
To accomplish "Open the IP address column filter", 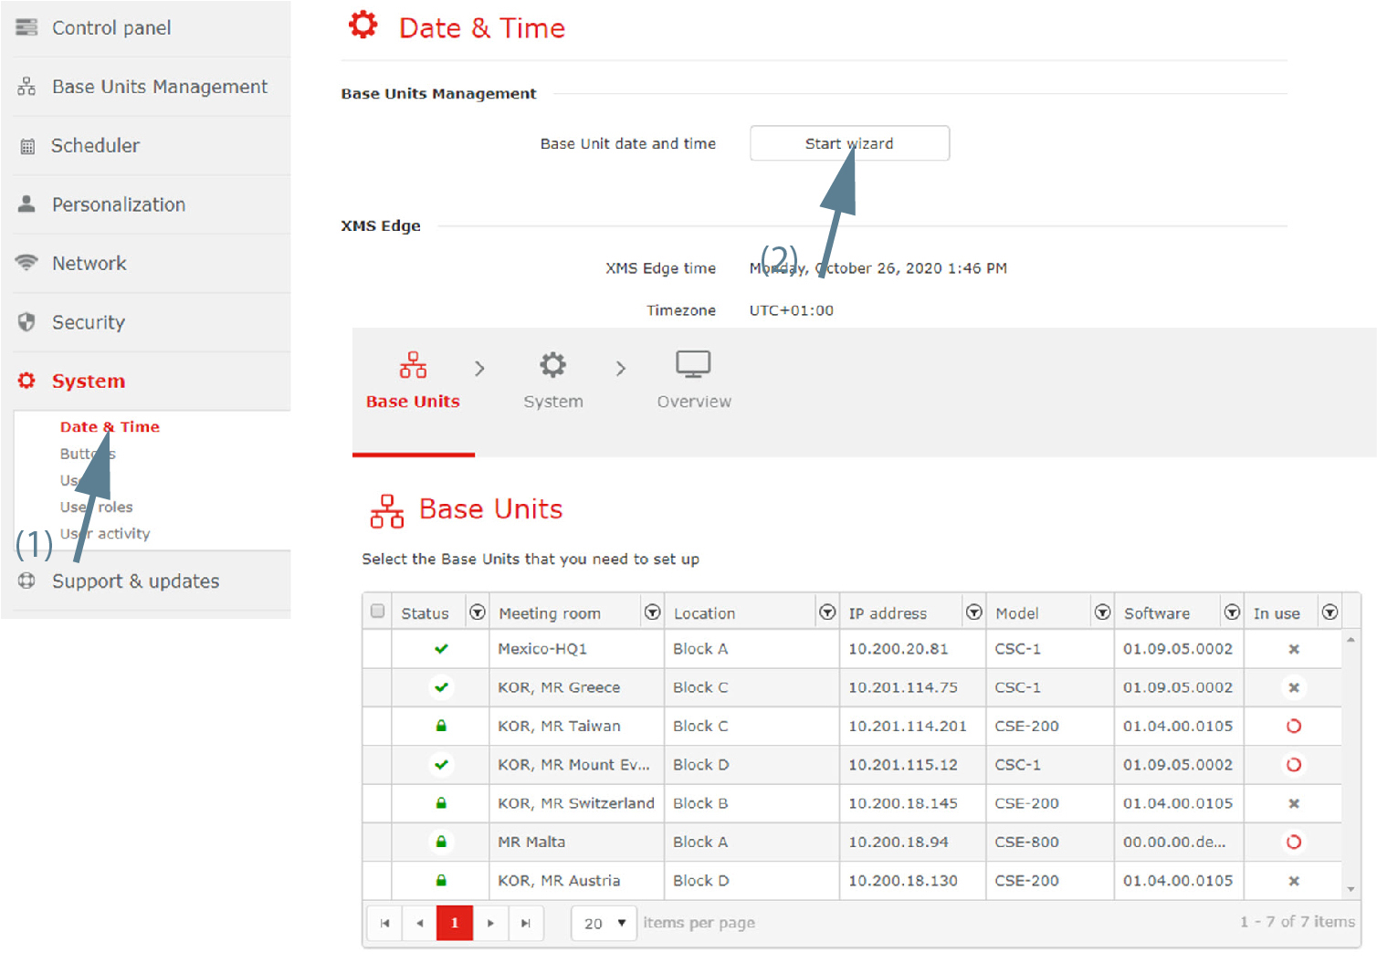I will 974,612.
